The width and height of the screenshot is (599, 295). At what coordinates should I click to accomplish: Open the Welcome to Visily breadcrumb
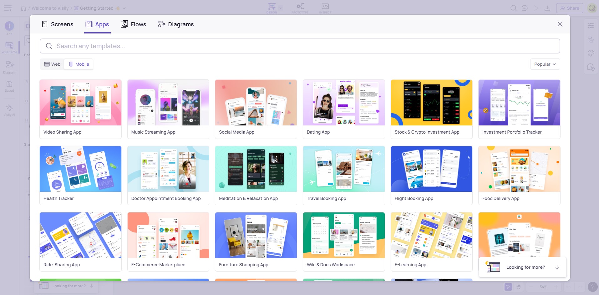[50, 8]
